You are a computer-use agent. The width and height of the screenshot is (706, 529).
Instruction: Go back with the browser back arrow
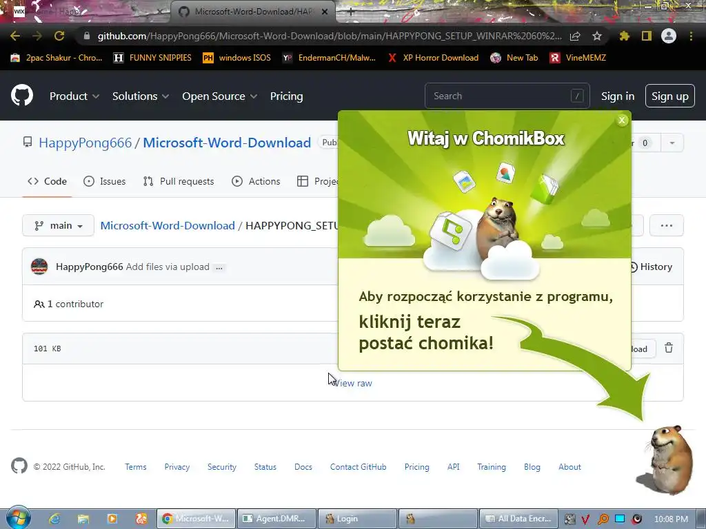(x=15, y=36)
